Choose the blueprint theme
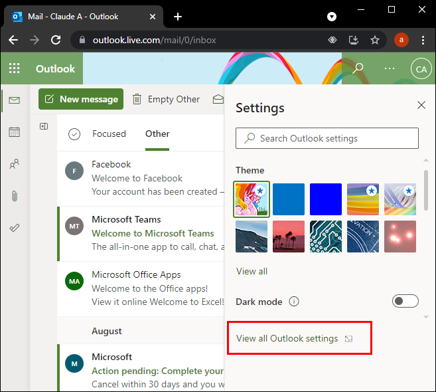This screenshot has width=436, height=392. coord(363,237)
